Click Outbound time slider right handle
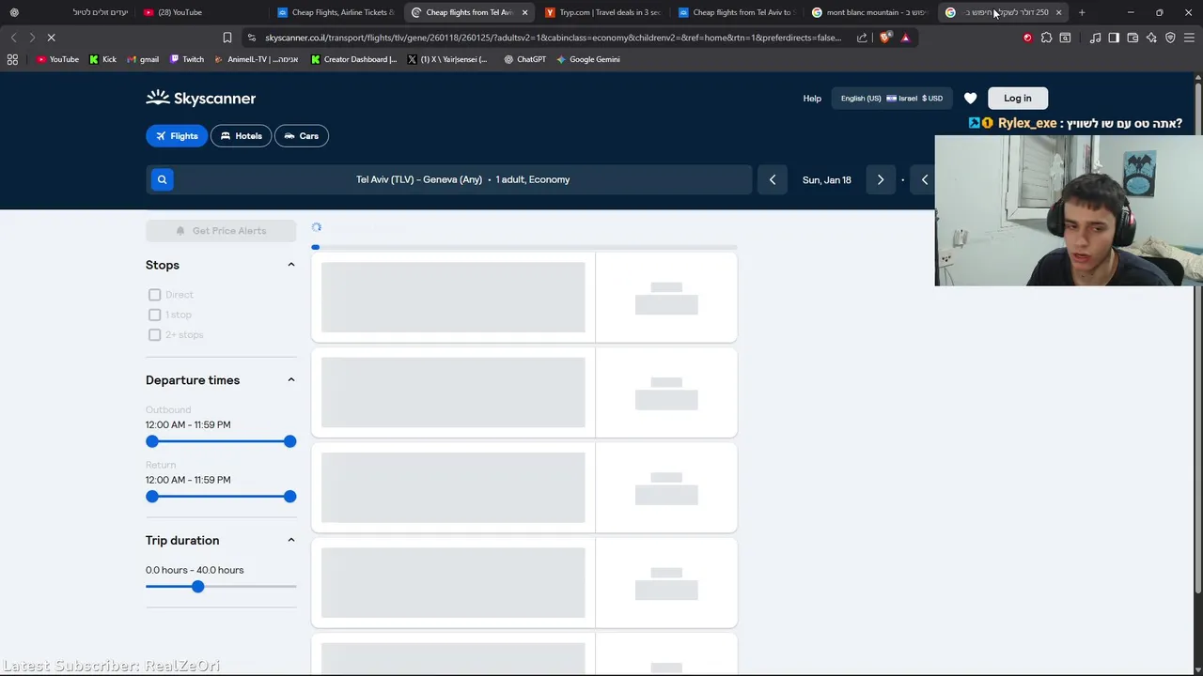1203x676 pixels. [x=289, y=441]
